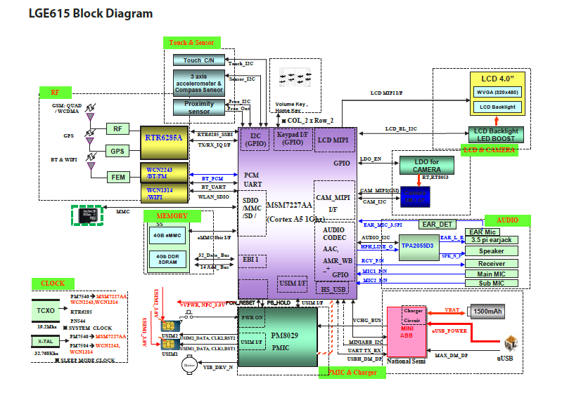Click the Charger Circuit dashed box
This screenshot has height=400, width=562.
point(414,315)
